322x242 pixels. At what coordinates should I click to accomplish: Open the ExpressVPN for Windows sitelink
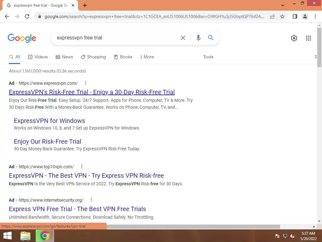coord(49,121)
